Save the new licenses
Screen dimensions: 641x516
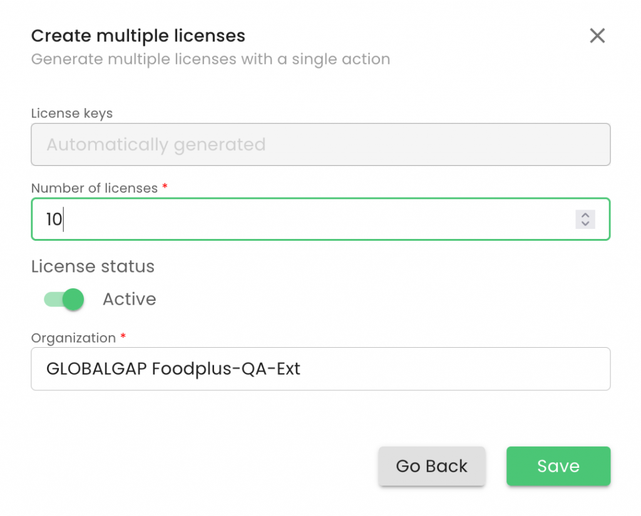(x=558, y=466)
